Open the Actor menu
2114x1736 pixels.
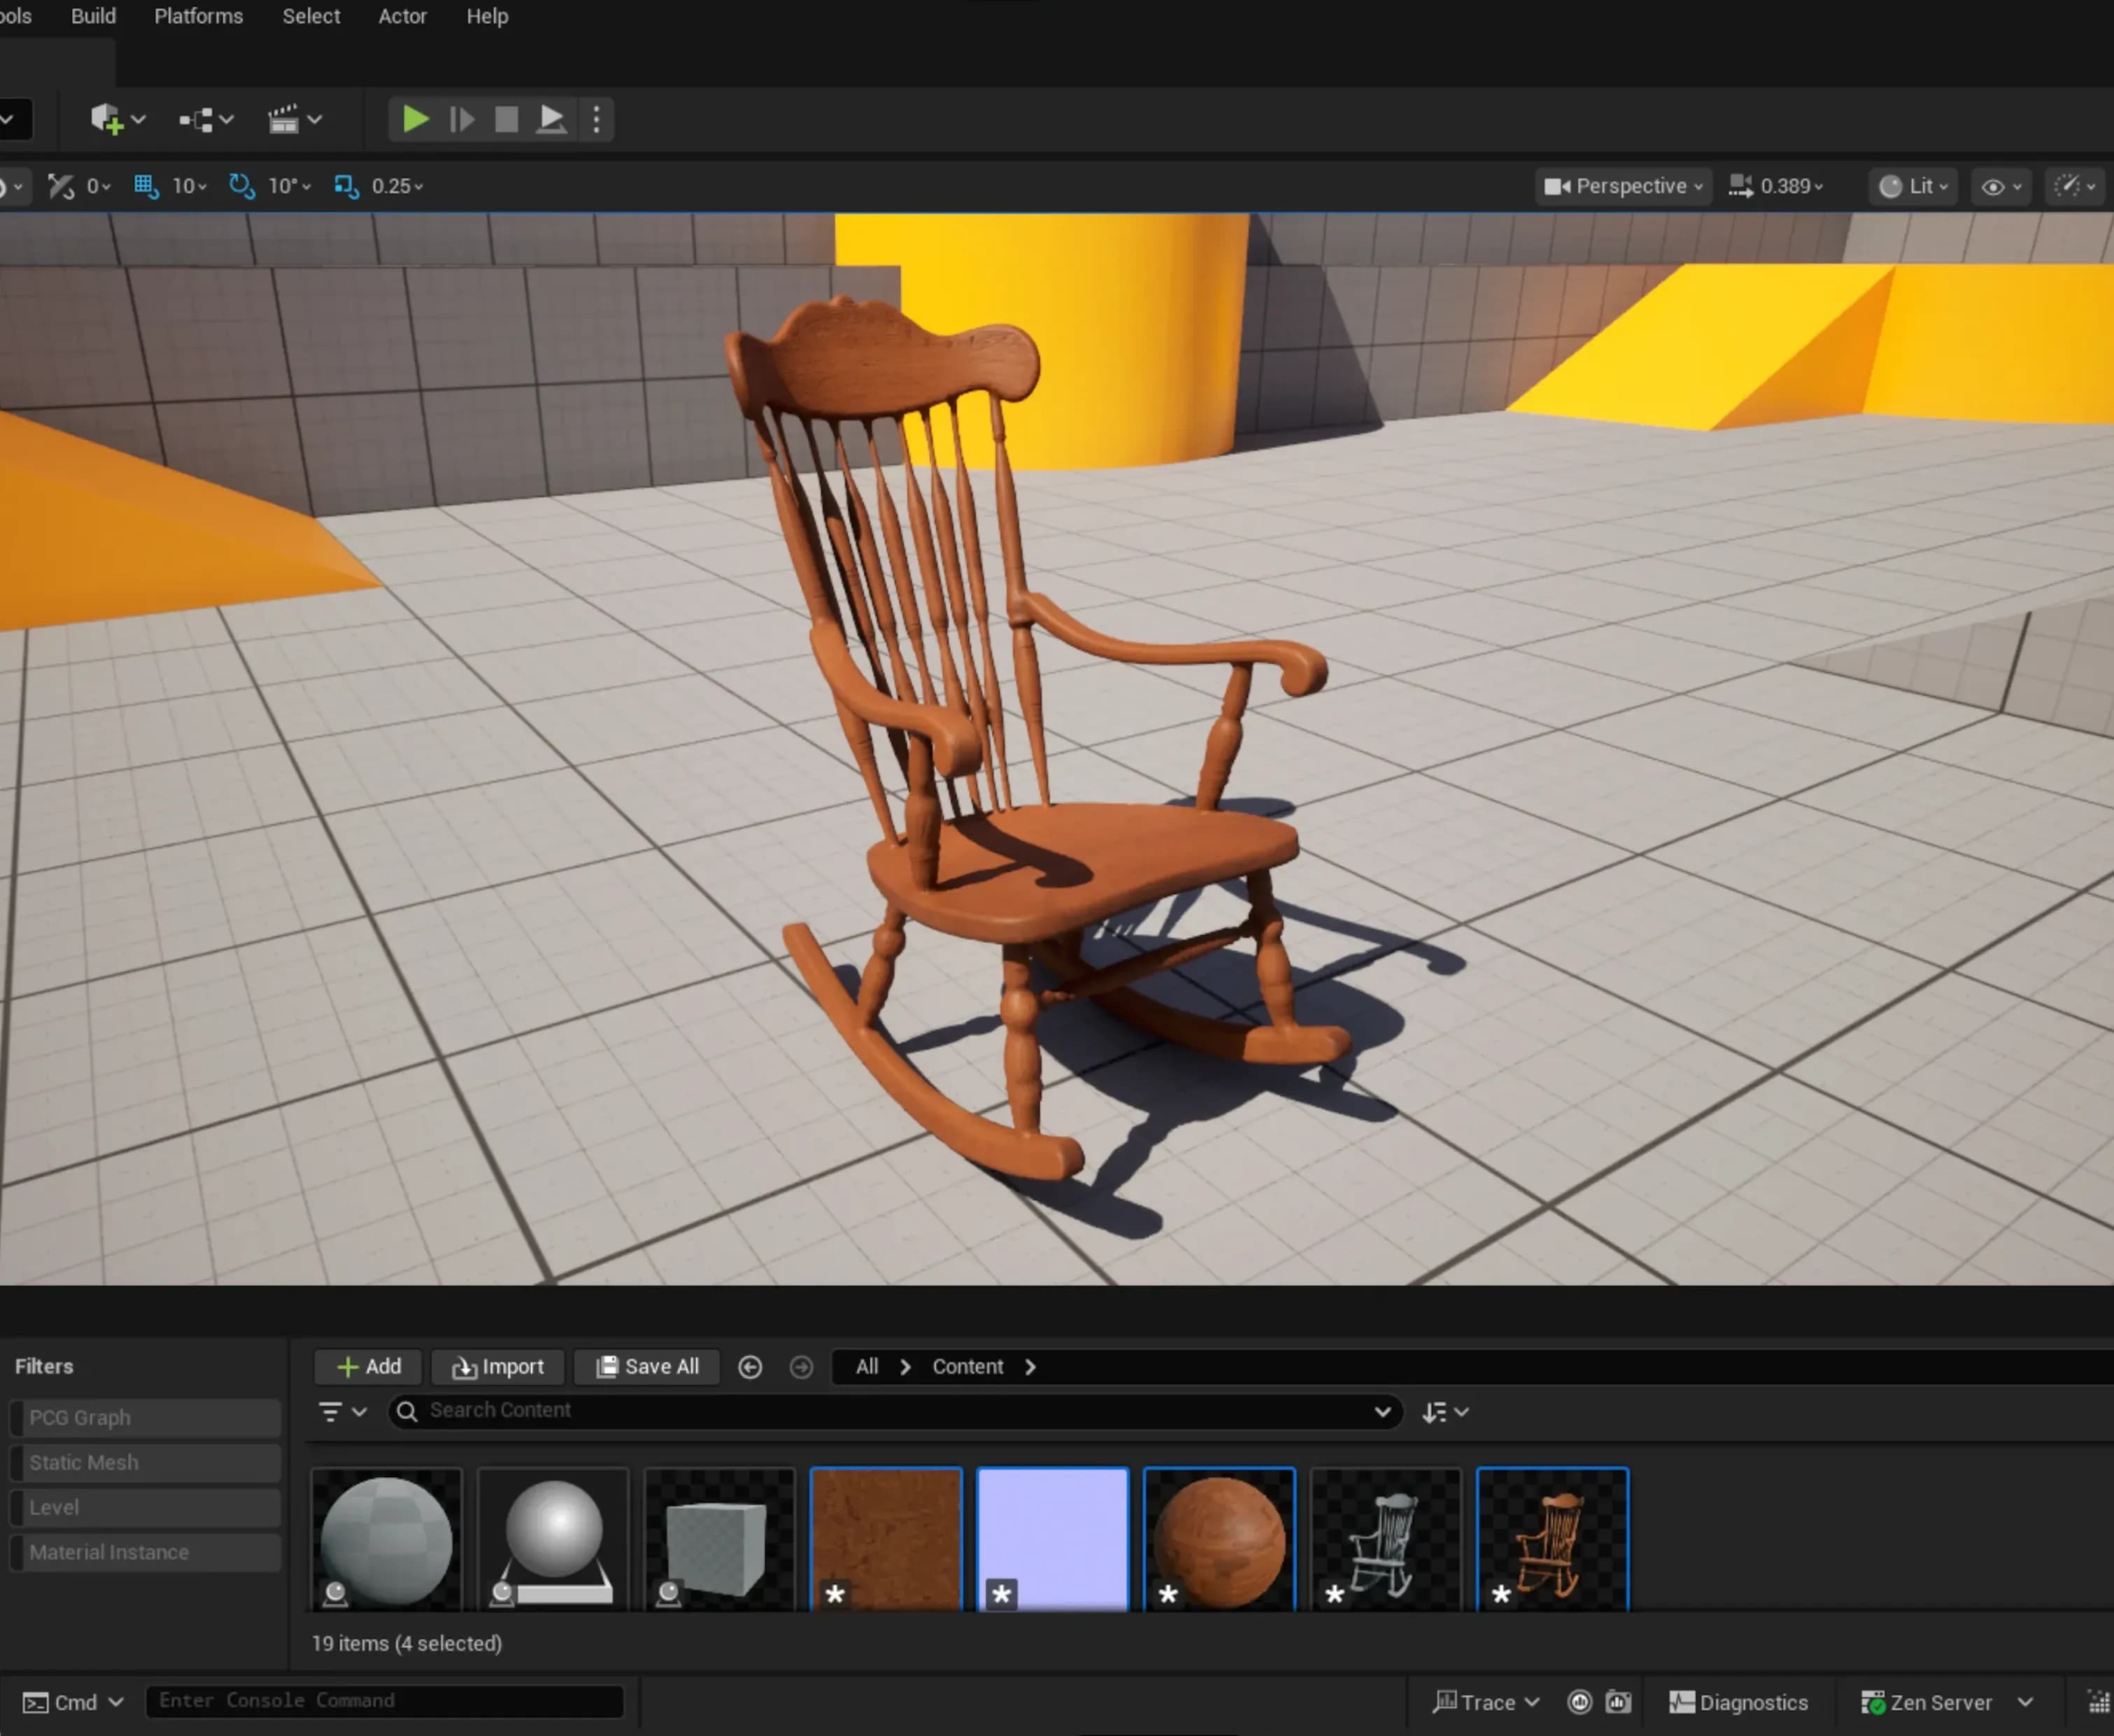click(402, 16)
